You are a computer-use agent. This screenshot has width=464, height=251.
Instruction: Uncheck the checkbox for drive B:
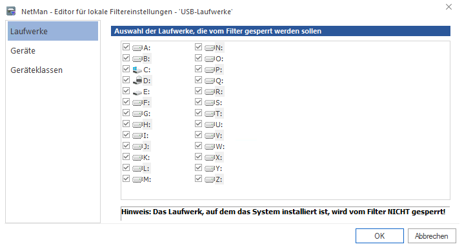tap(126, 58)
